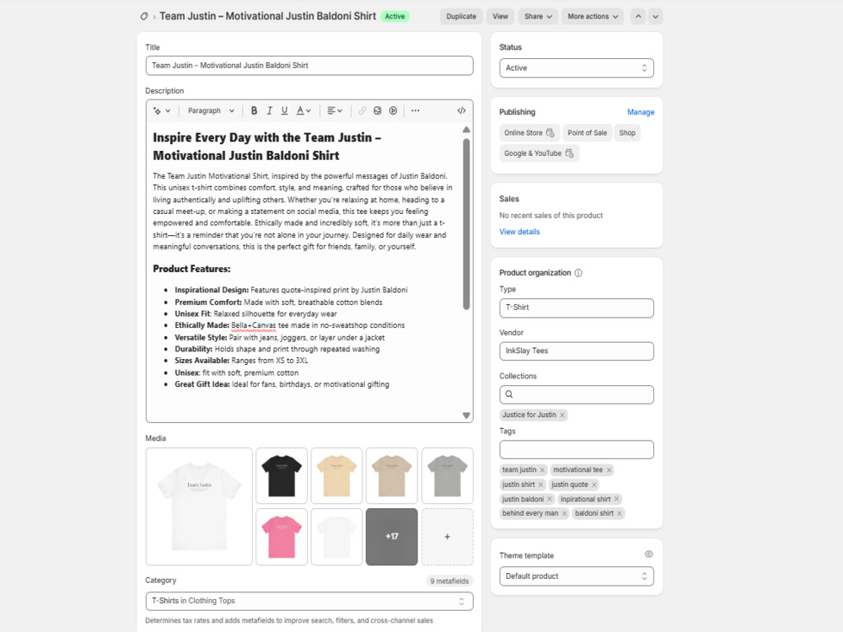Select the pink shirt thumbnail
Screen dimensions: 843x632
[x=282, y=537]
